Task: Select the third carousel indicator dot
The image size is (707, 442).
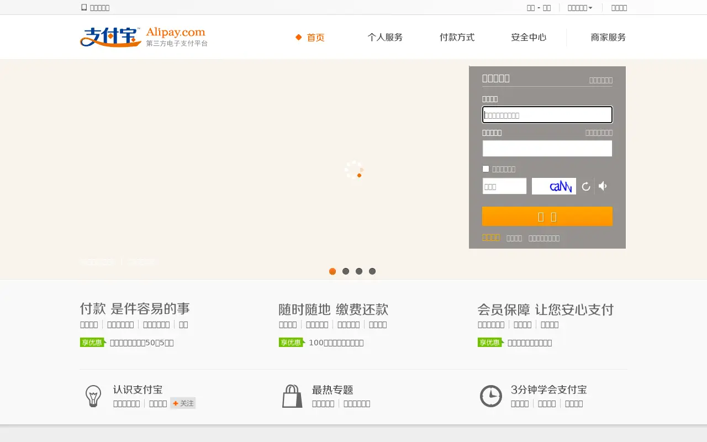Action: [x=359, y=271]
